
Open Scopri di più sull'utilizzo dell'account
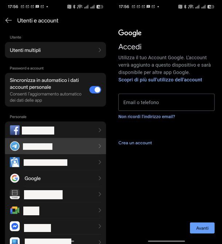160,80
